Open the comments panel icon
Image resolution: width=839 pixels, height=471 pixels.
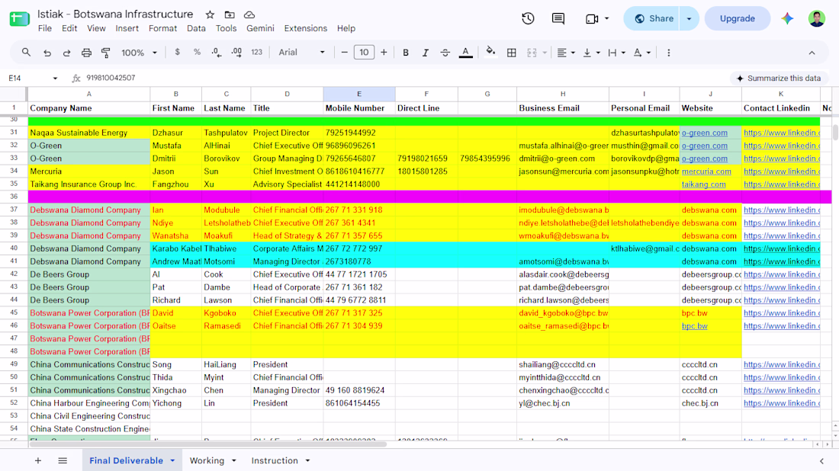(558, 19)
